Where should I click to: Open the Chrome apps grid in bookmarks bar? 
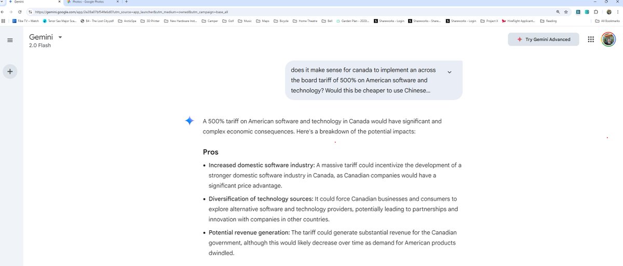tap(3, 21)
